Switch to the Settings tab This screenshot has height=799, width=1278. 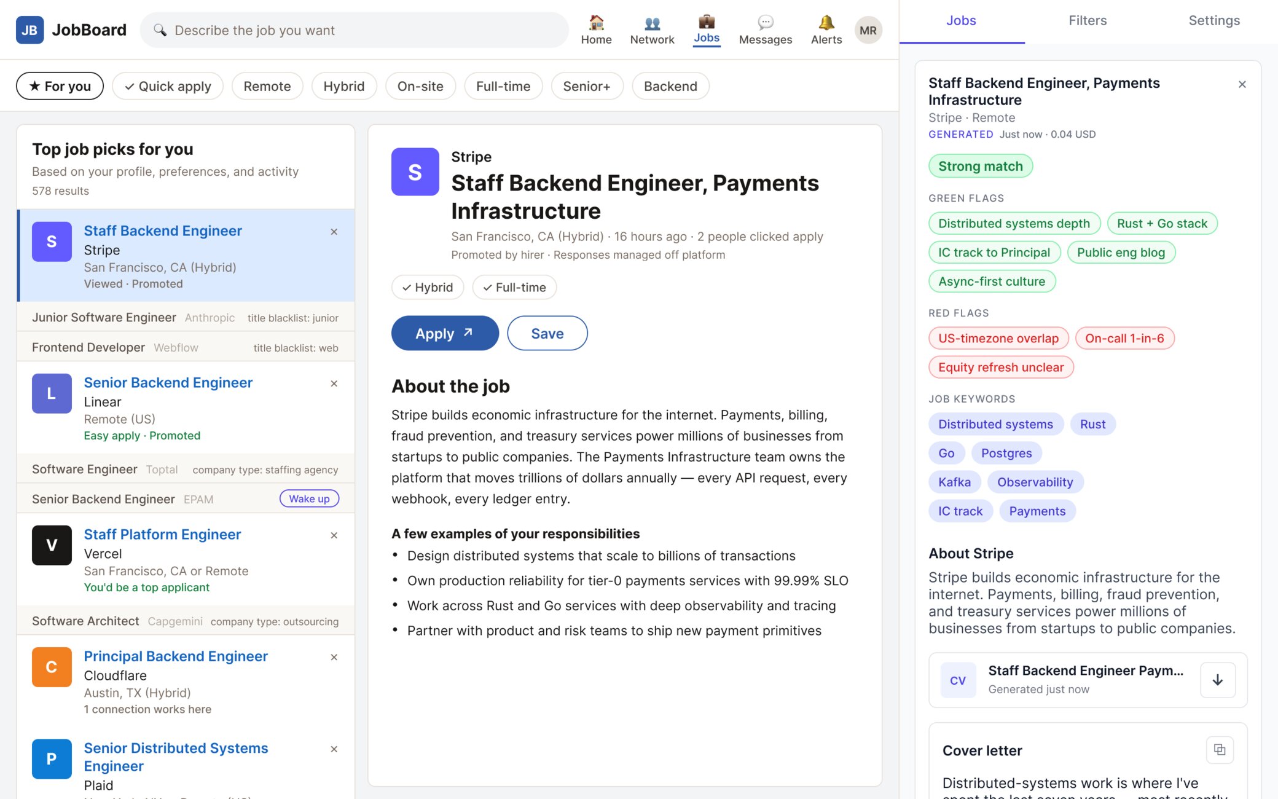point(1214,21)
